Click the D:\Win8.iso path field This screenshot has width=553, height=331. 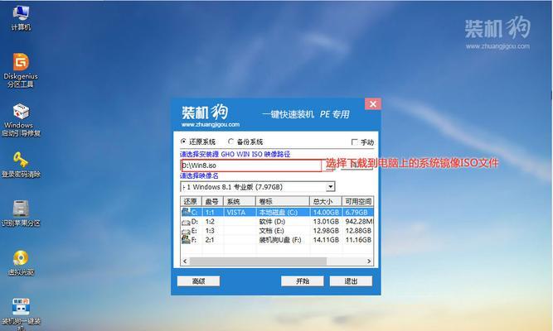click(251, 165)
